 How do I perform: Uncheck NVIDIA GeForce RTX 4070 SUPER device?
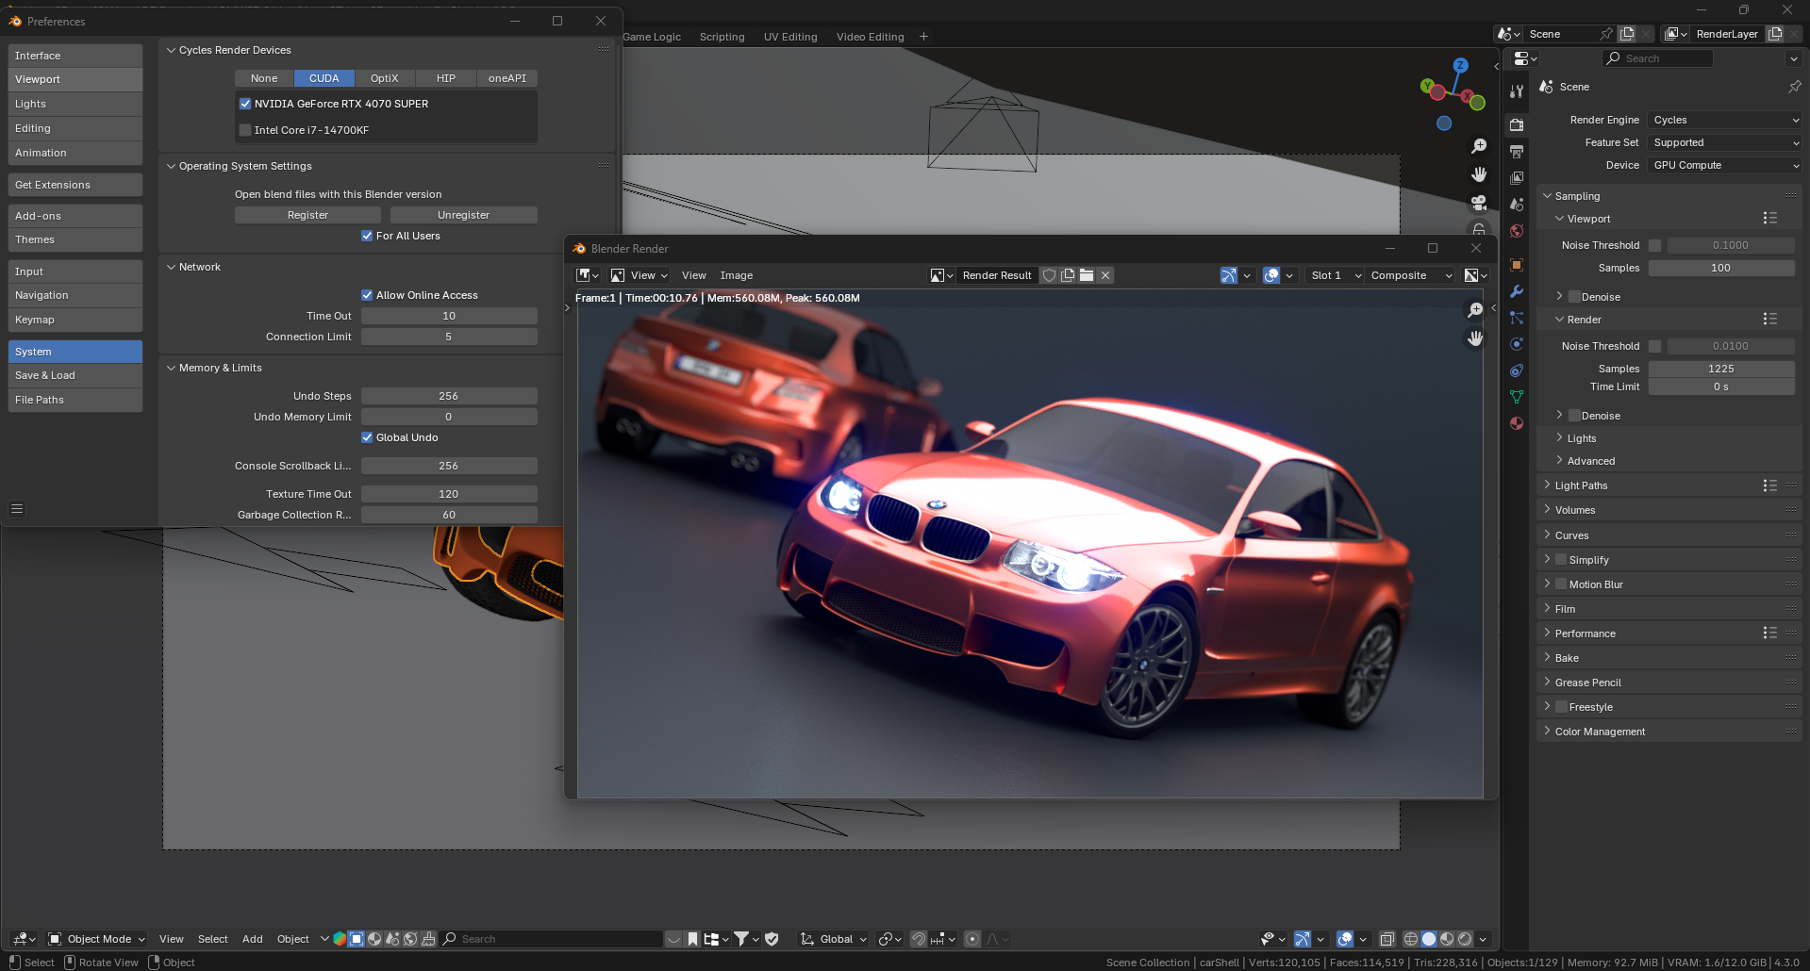tap(245, 104)
